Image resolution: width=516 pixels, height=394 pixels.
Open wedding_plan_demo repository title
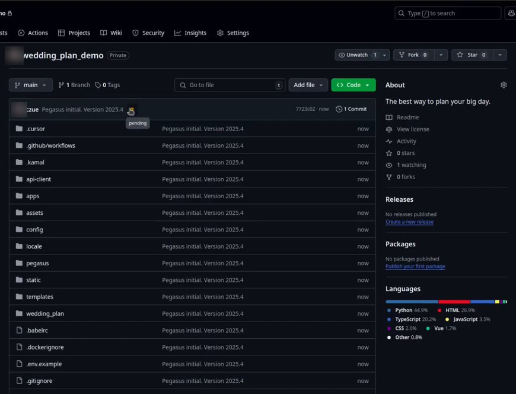click(63, 55)
